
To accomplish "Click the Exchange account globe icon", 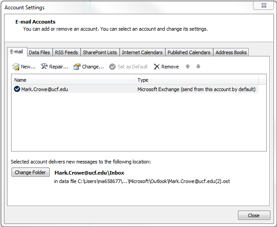I will [17, 89].
